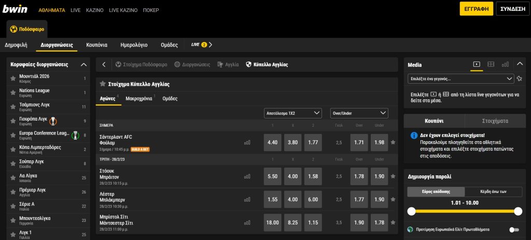Open ΑΘΛΗΜΑΤΑ in top menu

tap(52, 10)
